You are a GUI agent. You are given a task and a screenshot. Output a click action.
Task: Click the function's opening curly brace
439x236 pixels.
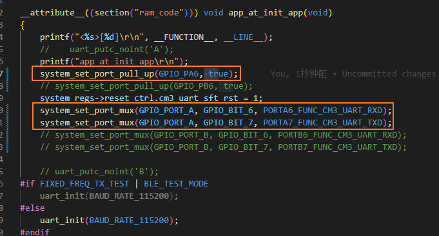(23, 25)
